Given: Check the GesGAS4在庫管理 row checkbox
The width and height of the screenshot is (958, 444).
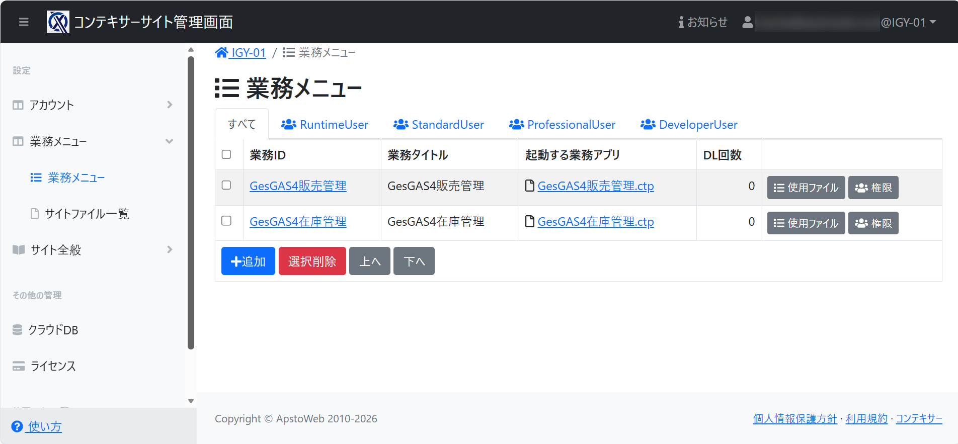Looking at the screenshot, I should [226, 221].
